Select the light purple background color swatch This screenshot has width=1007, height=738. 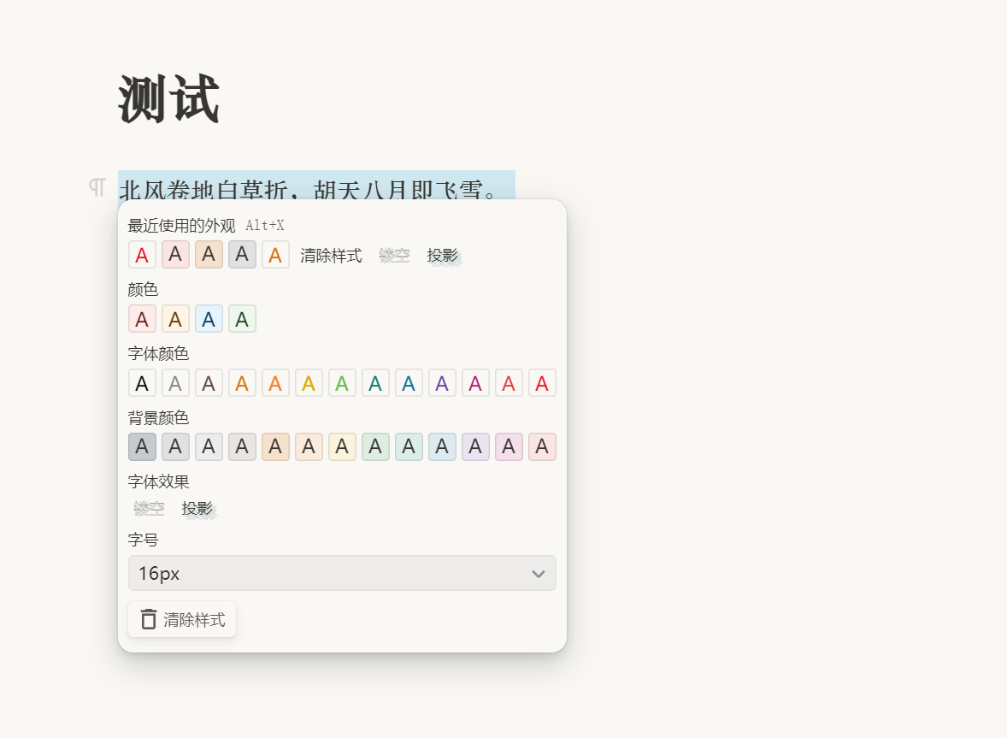tap(475, 446)
